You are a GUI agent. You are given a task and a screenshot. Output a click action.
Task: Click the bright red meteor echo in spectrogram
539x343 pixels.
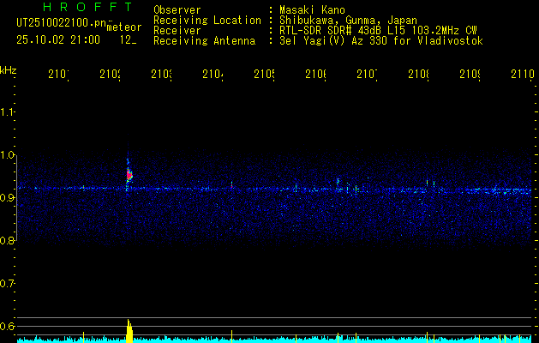129,176
